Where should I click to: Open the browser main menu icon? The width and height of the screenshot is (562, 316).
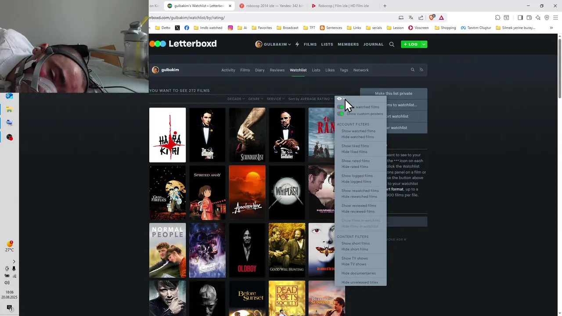[556, 18]
